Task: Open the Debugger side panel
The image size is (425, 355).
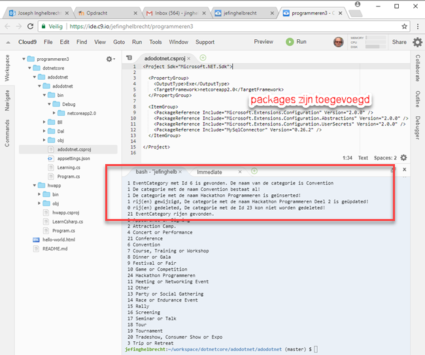Action: pos(418,128)
